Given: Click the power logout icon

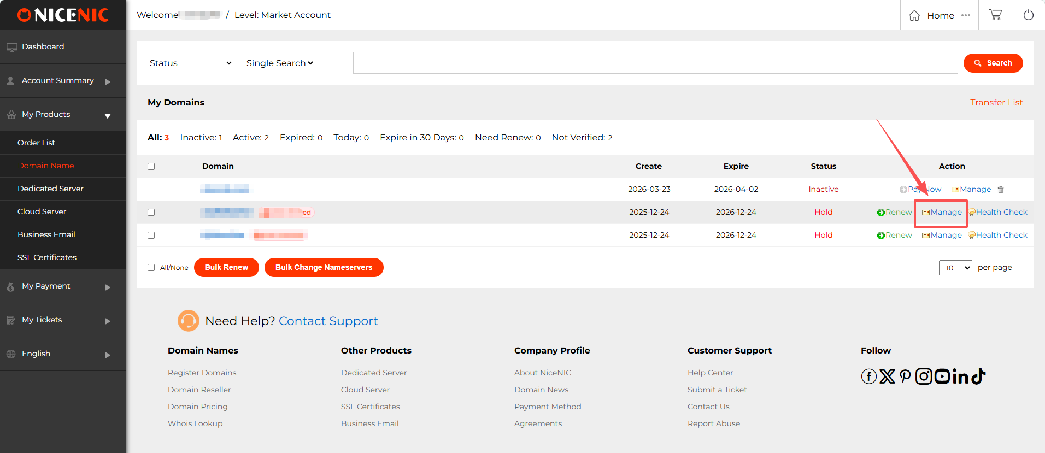Looking at the screenshot, I should 1028,15.
